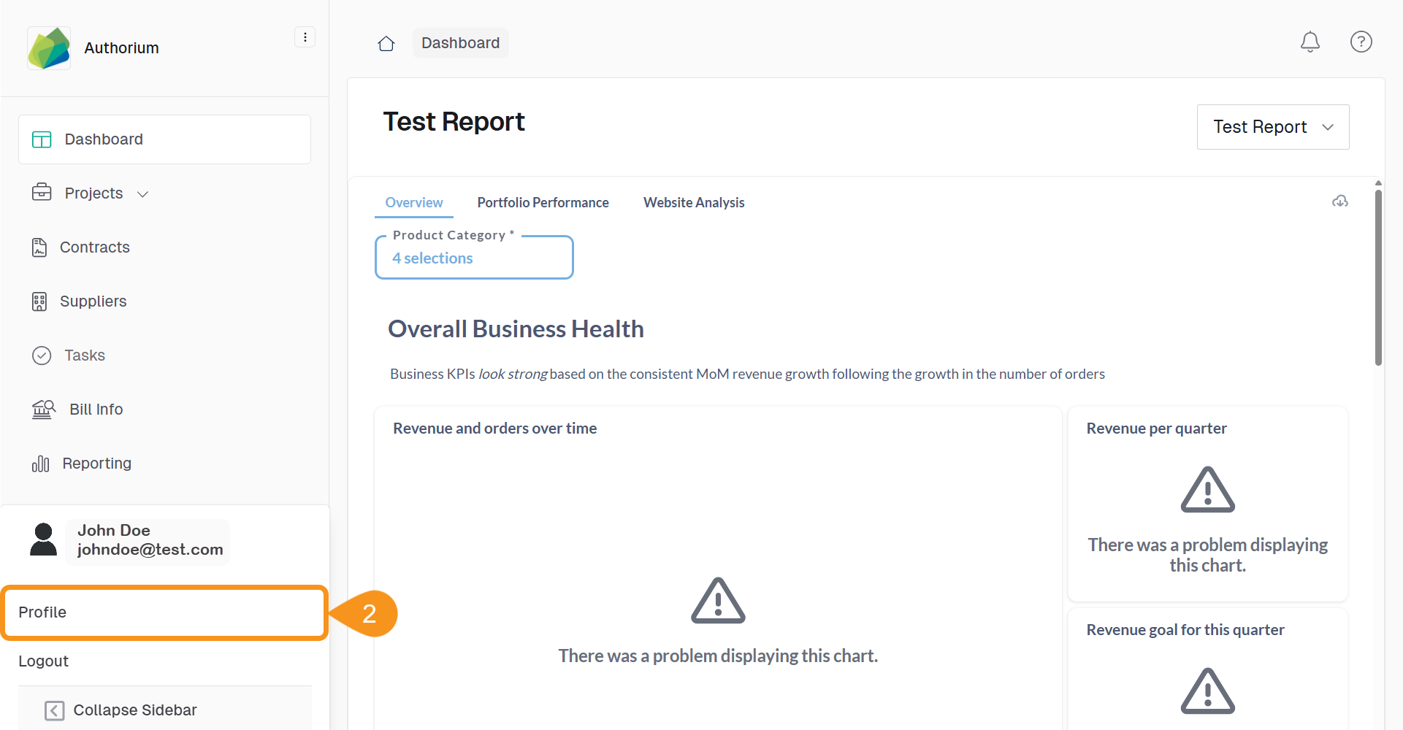The width and height of the screenshot is (1403, 730).
Task: Open the three-dot sidebar options menu
Action: point(305,37)
